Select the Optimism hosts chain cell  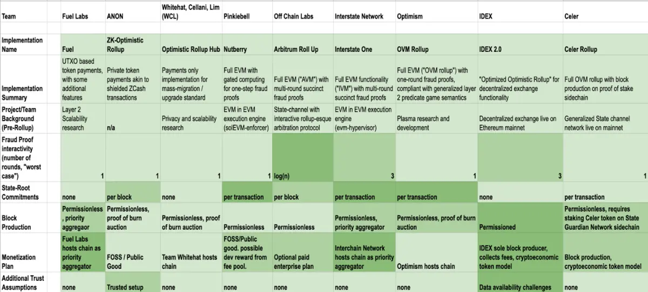[x=436, y=252]
